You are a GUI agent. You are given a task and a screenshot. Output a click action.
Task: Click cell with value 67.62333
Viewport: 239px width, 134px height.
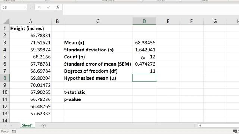click(31, 114)
